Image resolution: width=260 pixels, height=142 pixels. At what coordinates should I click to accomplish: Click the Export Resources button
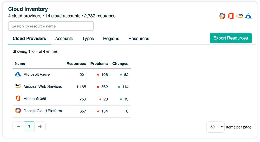point(230,38)
